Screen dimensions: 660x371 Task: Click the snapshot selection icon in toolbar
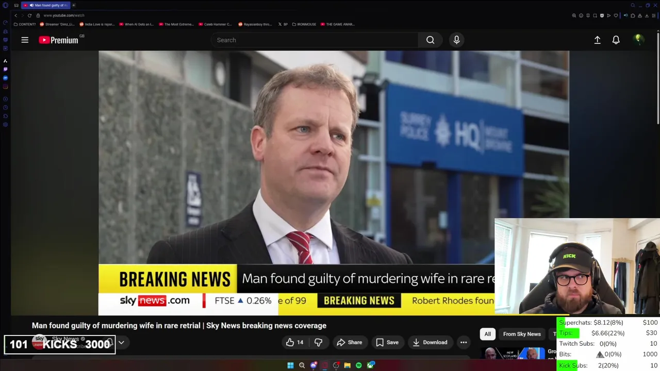coord(595,15)
